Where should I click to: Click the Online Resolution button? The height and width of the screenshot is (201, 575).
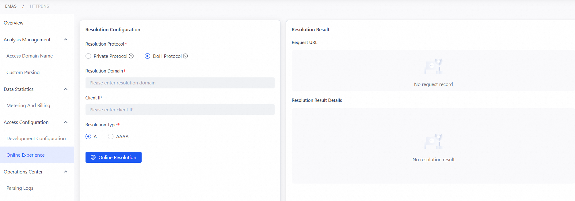click(x=113, y=157)
